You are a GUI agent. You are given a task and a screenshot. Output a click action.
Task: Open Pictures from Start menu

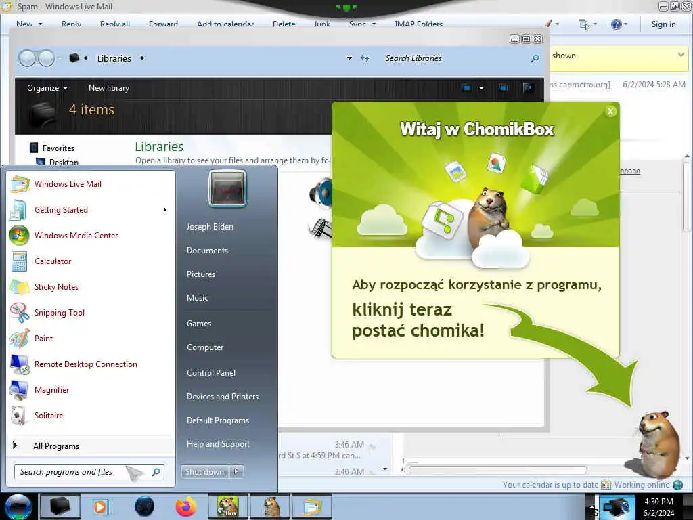click(x=201, y=274)
